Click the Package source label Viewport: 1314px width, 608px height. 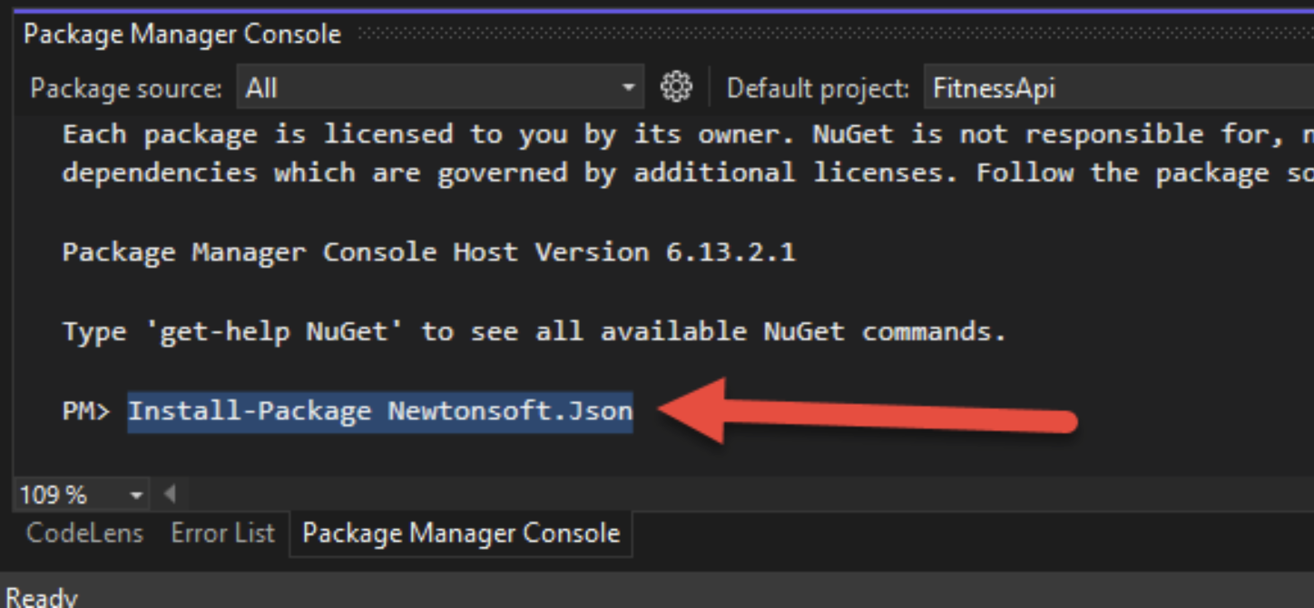pyautogui.click(x=126, y=89)
